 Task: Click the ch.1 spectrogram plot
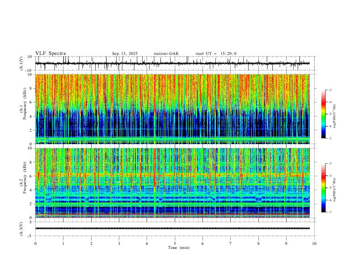[x=173, y=109]
